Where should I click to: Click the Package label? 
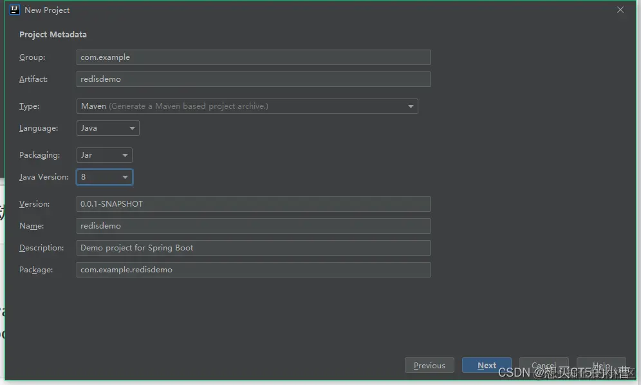coord(36,270)
